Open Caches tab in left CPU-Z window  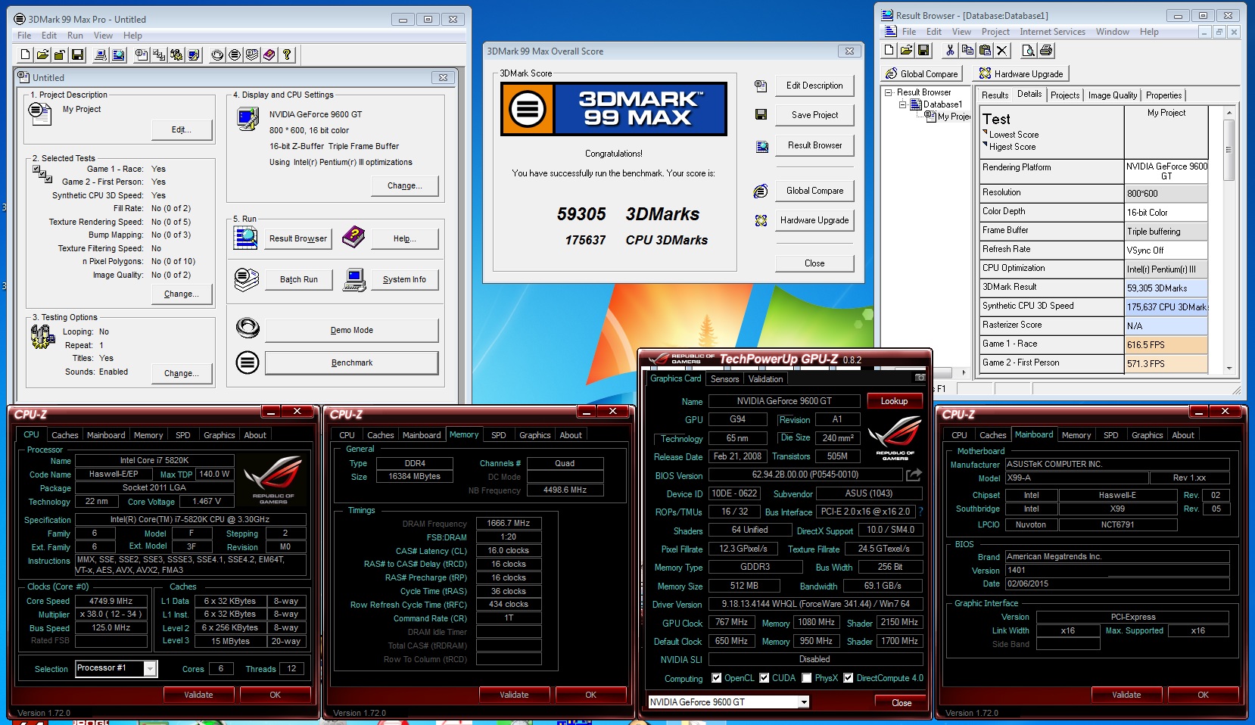(x=64, y=435)
